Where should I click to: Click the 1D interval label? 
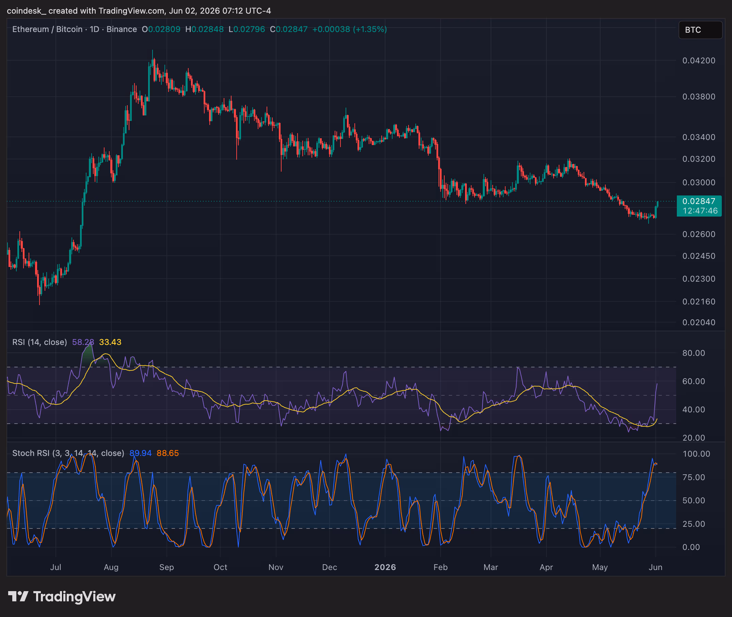click(x=94, y=29)
